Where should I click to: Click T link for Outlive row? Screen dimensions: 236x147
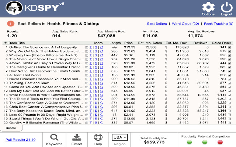click(91, 47)
